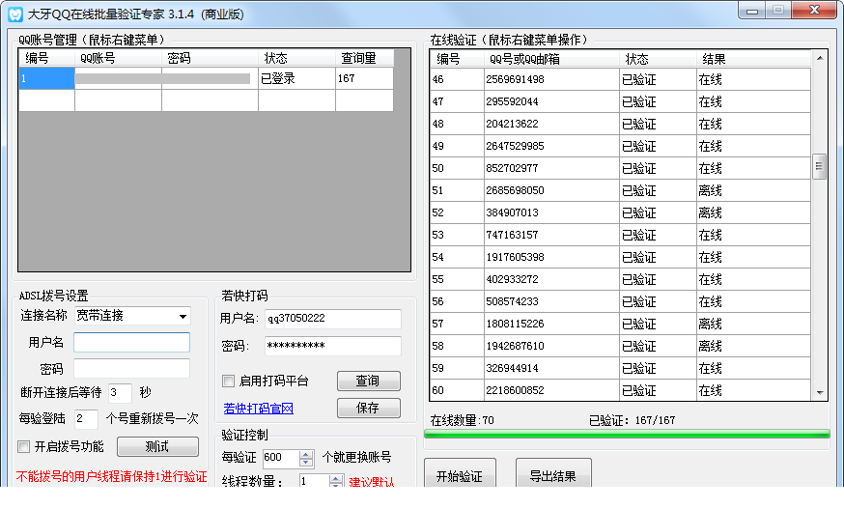Enable the 启用打码平台 checkbox
Viewport: 844px width, 509px height.
[x=228, y=382]
